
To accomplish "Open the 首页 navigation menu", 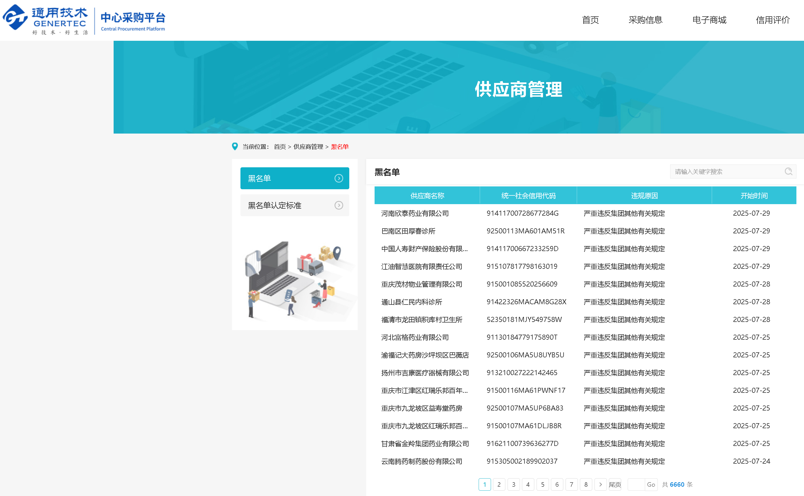I will click(x=590, y=20).
